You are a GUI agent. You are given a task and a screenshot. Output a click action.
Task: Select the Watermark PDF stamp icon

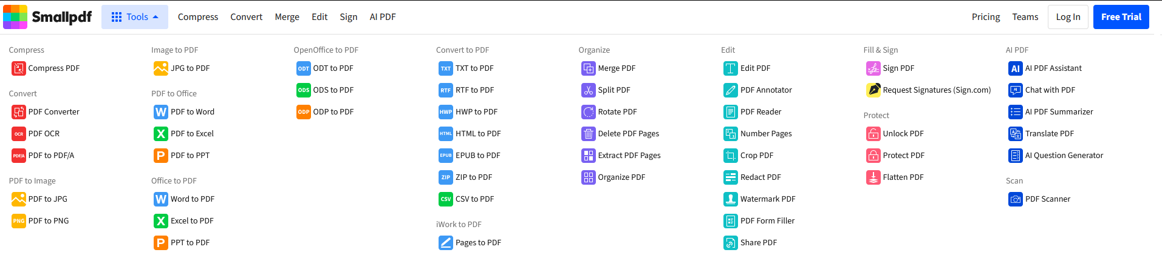731,199
